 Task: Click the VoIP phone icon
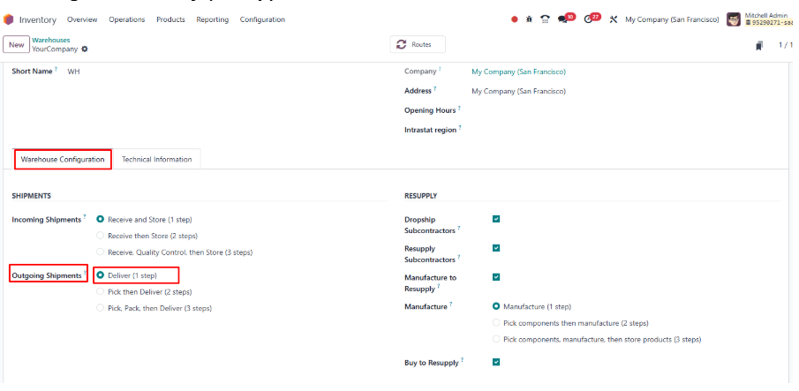tap(545, 19)
